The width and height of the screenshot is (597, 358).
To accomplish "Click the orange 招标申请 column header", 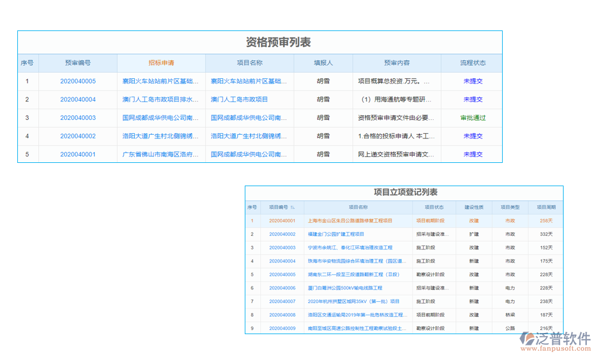I will (x=161, y=63).
